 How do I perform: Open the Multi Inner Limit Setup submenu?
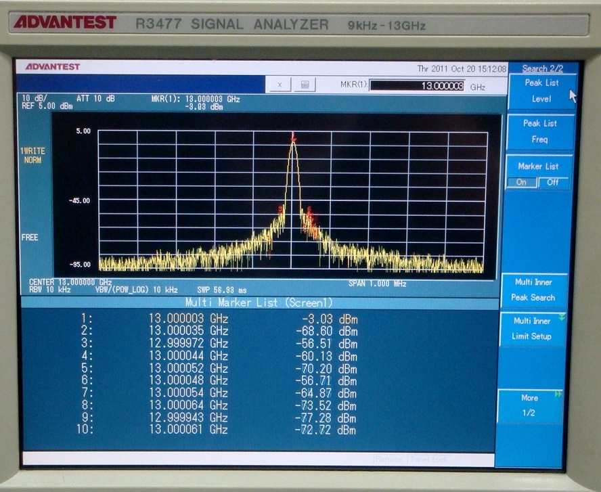pyautogui.click(x=532, y=329)
